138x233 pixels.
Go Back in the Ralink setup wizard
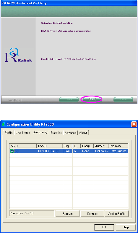pyautogui.click(x=69, y=99)
